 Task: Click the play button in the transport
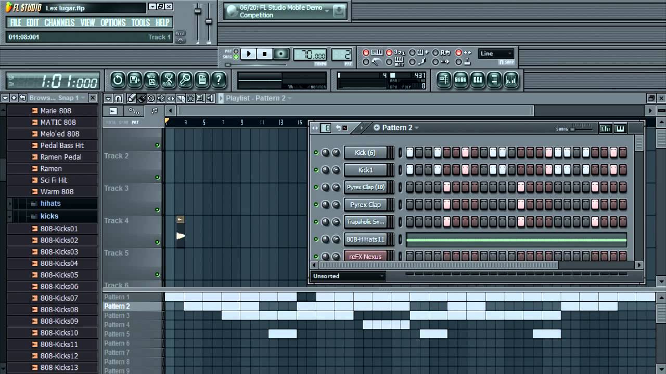pos(248,54)
